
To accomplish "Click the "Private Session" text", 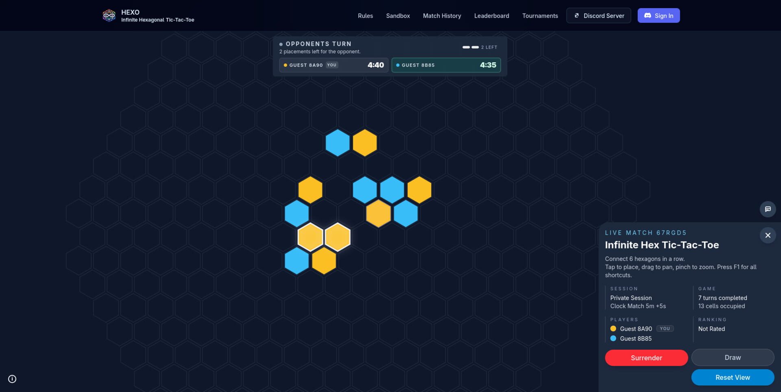I will (x=631, y=298).
